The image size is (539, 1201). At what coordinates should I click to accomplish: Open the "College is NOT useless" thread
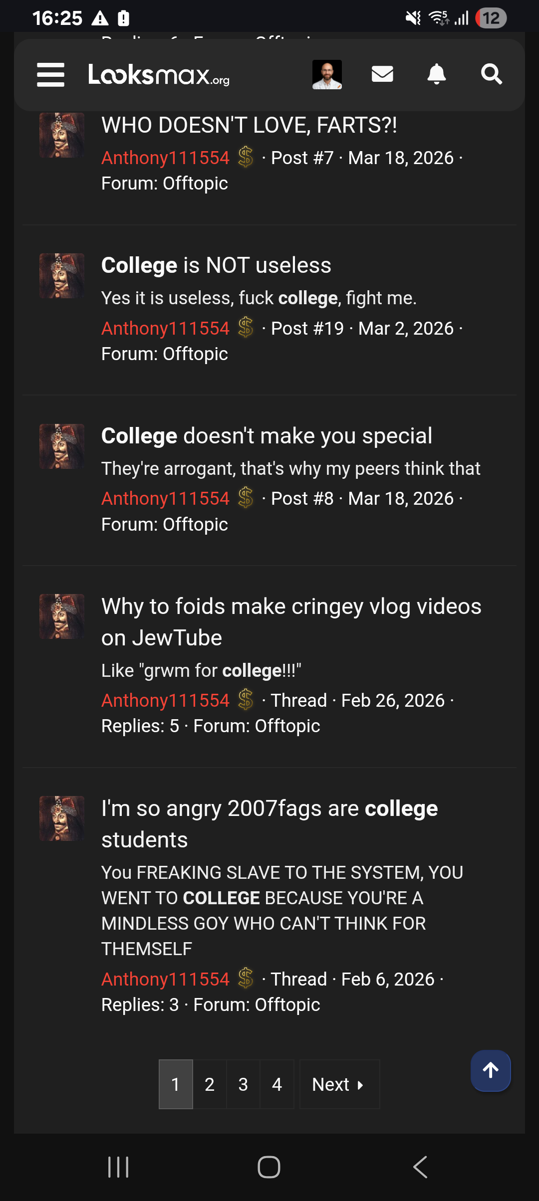click(x=217, y=265)
